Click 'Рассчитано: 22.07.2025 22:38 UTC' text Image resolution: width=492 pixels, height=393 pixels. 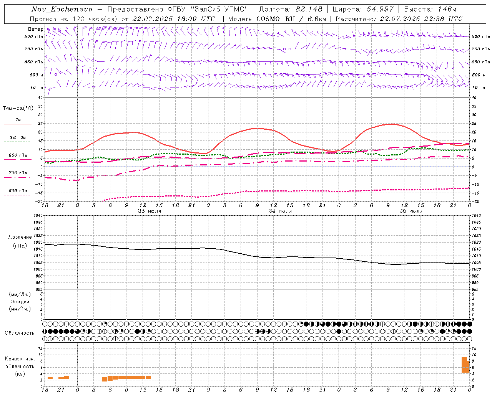(x=399, y=19)
